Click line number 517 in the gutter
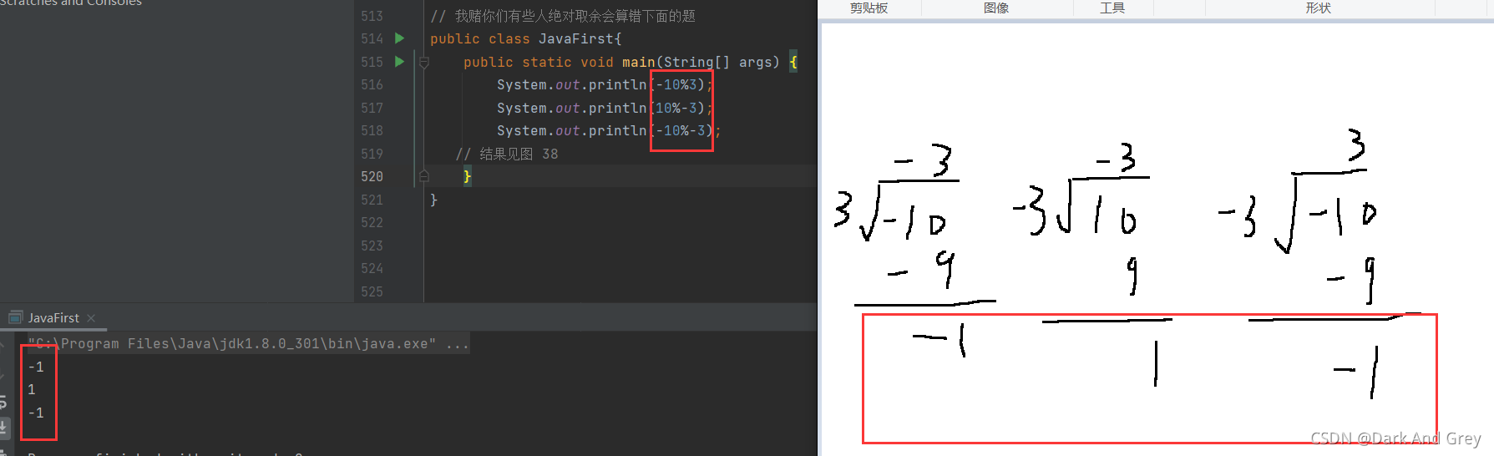Screen dimensions: 1494x456 pos(372,108)
